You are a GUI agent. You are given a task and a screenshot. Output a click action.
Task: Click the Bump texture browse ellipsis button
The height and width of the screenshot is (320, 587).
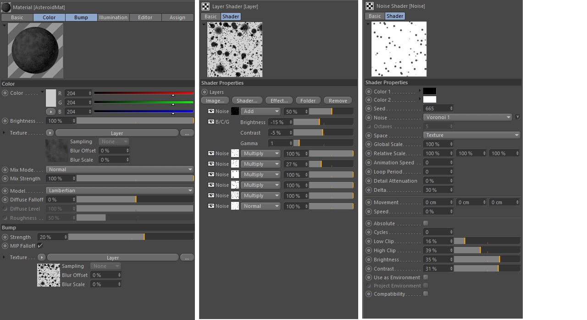(187, 258)
